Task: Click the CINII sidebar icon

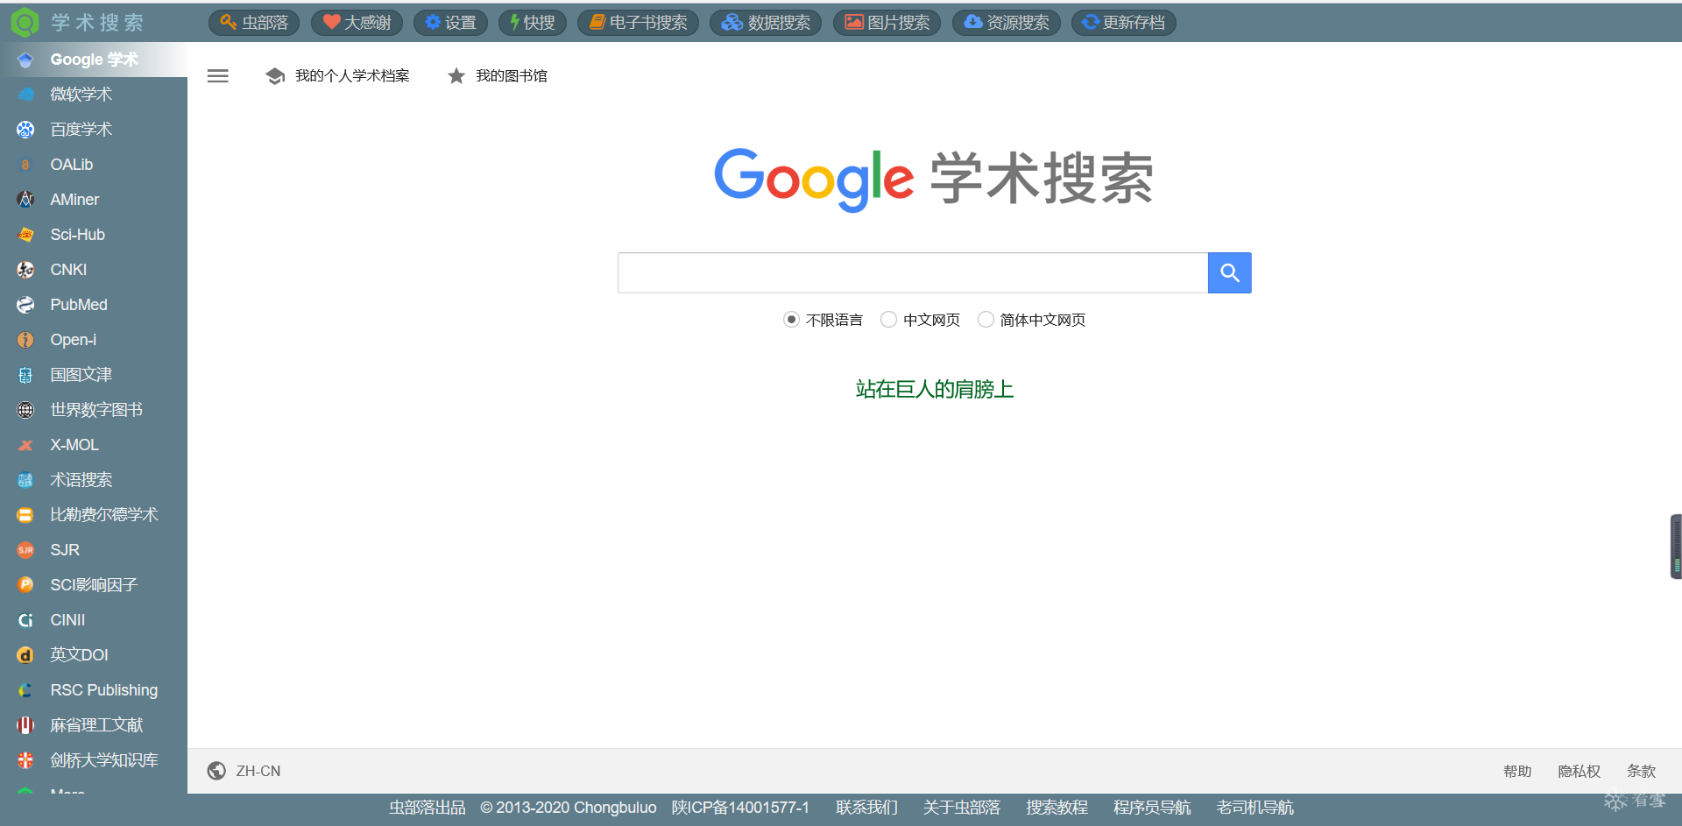Action: pos(25,620)
